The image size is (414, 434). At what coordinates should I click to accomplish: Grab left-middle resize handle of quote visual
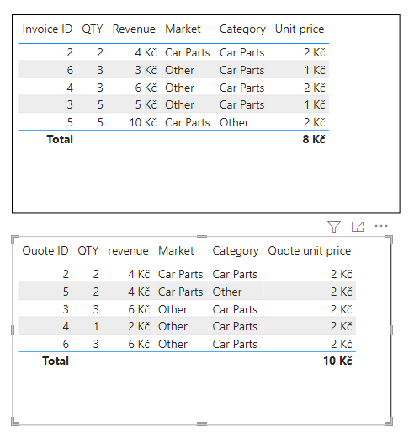tap(13, 330)
